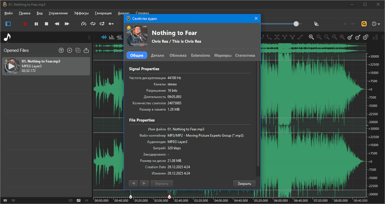
Task: Toggle thumbnail display in file list
Action: tap(79, 200)
